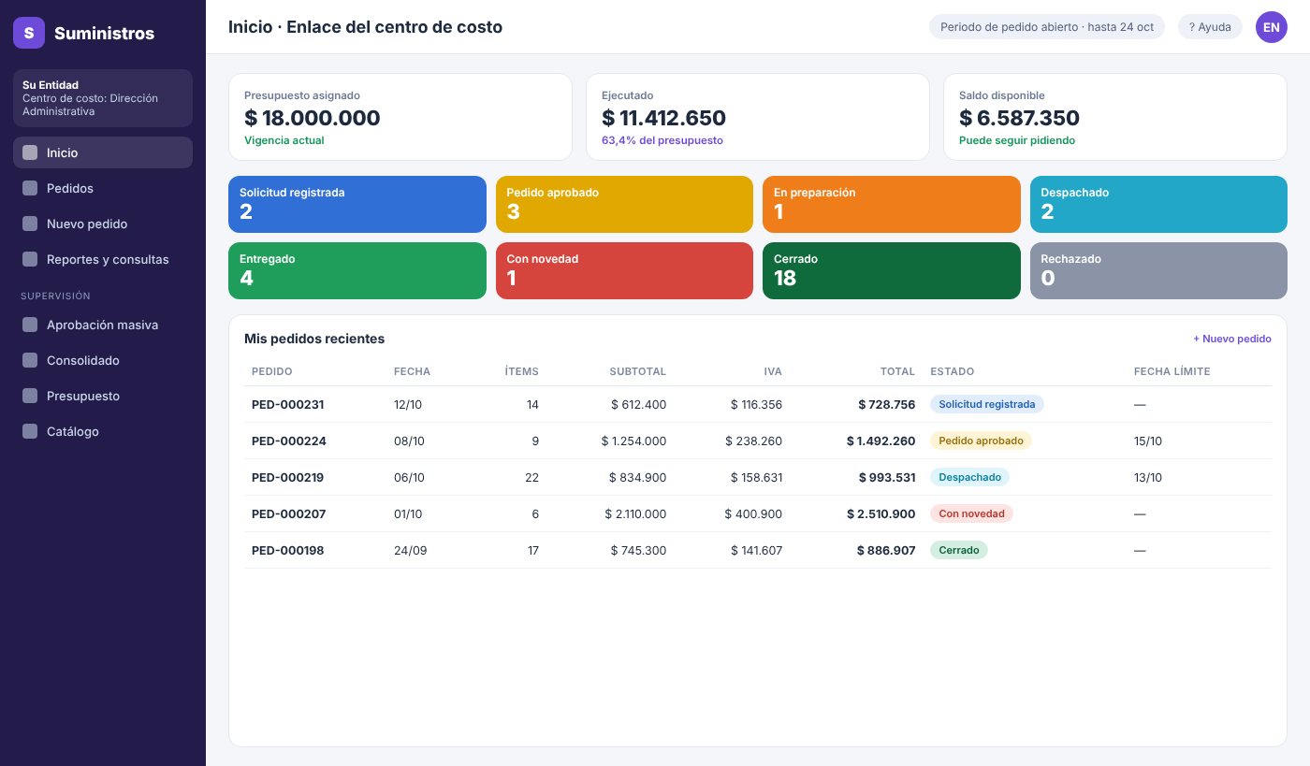Select the Solicitud registrada blue status card

pos(357,204)
